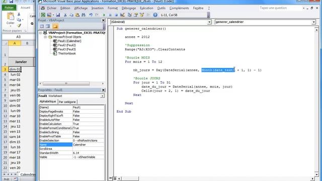This screenshot has height=181, width=322.
Task: Click the Coller paste button in Excel
Action: coord(10,19)
